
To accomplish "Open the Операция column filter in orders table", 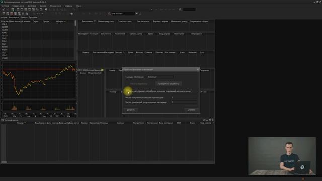I will 123,52.
